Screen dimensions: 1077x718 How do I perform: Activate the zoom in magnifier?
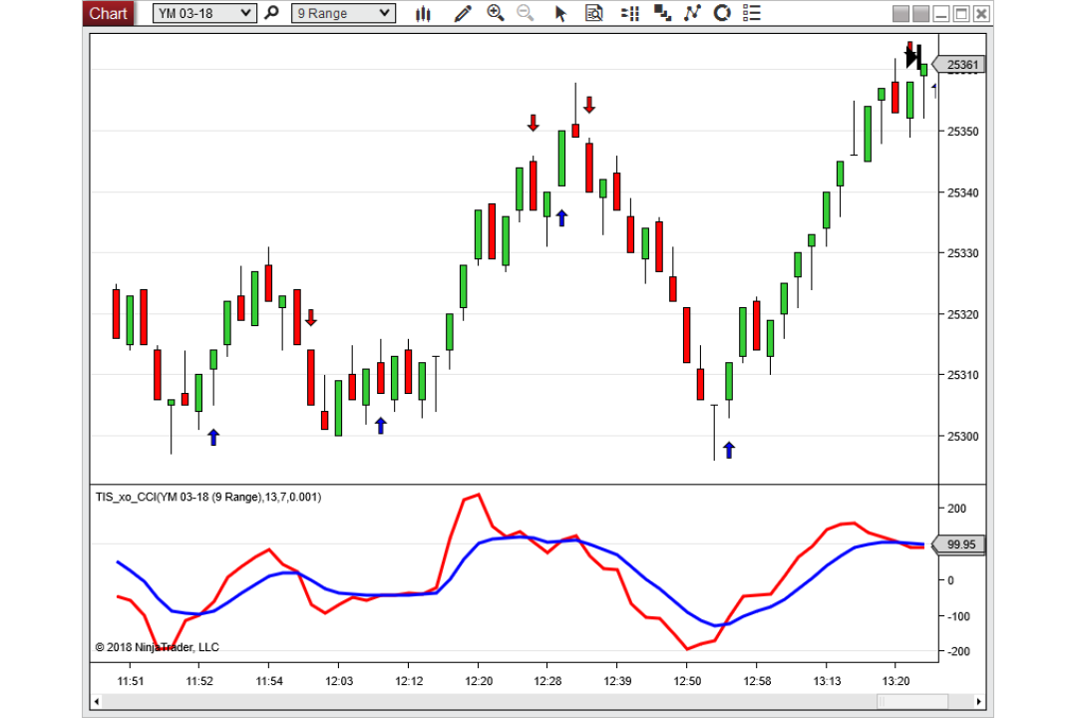[496, 13]
